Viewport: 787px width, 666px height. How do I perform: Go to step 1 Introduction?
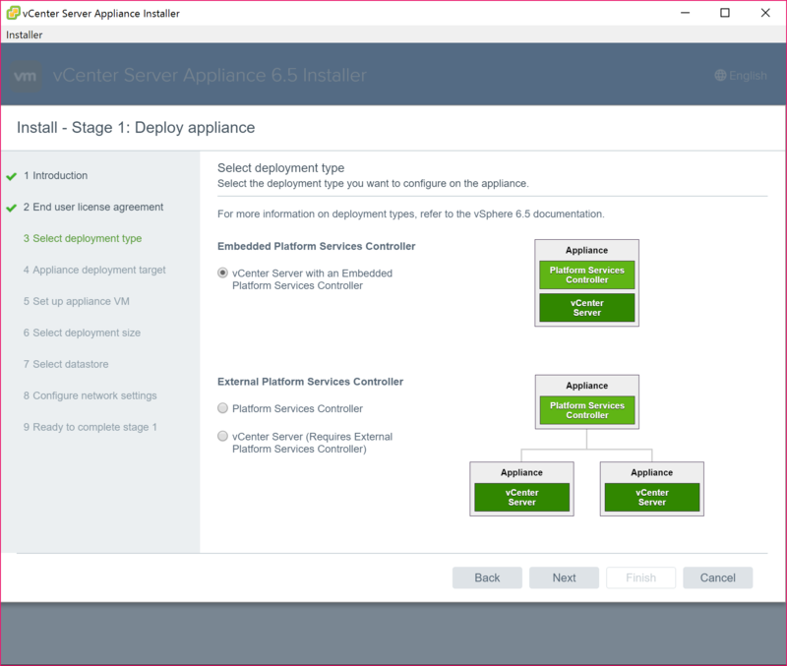click(x=55, y=175)
